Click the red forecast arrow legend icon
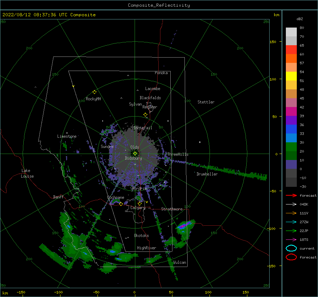Image resolution: width=318 pixels, height=297 pixels. coord(291,195)
